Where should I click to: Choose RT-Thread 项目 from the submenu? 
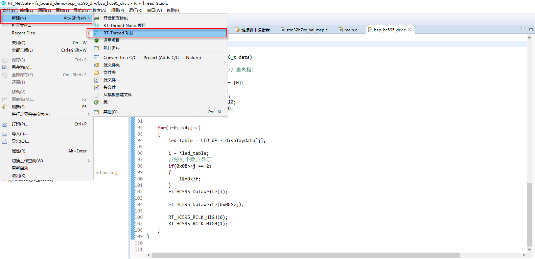click(160, 33)
